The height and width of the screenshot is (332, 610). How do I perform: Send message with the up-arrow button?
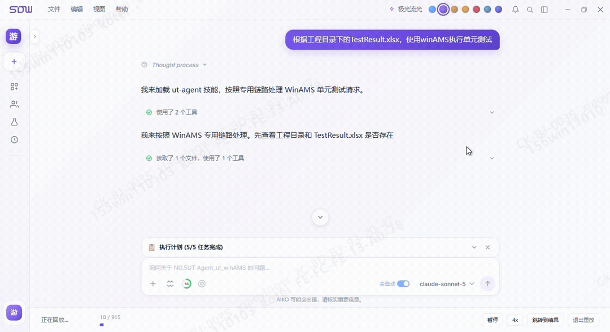click(x=487, y=284)
